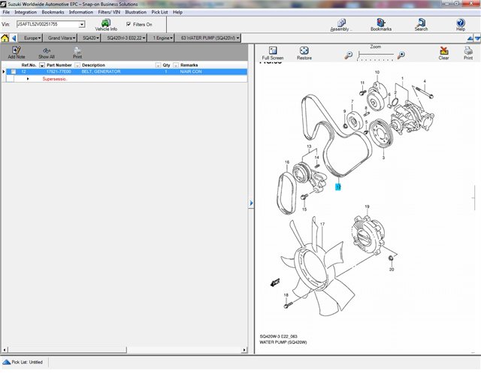Screen dimensions: 481x383
Task: Open the Europe region dropdown
Action: [31, 38]
